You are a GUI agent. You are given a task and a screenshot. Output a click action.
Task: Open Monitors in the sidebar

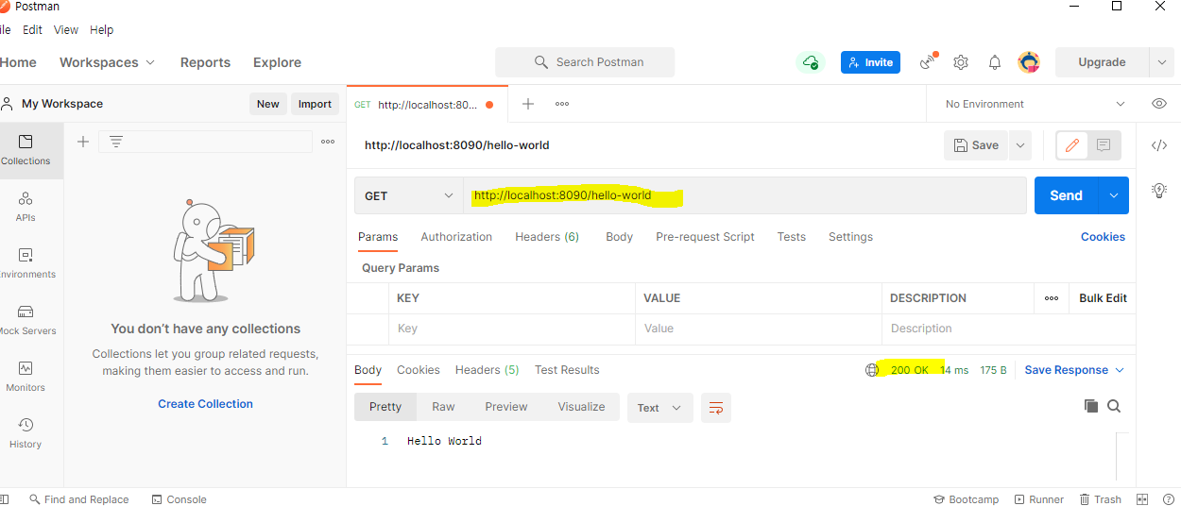[26, 377]
